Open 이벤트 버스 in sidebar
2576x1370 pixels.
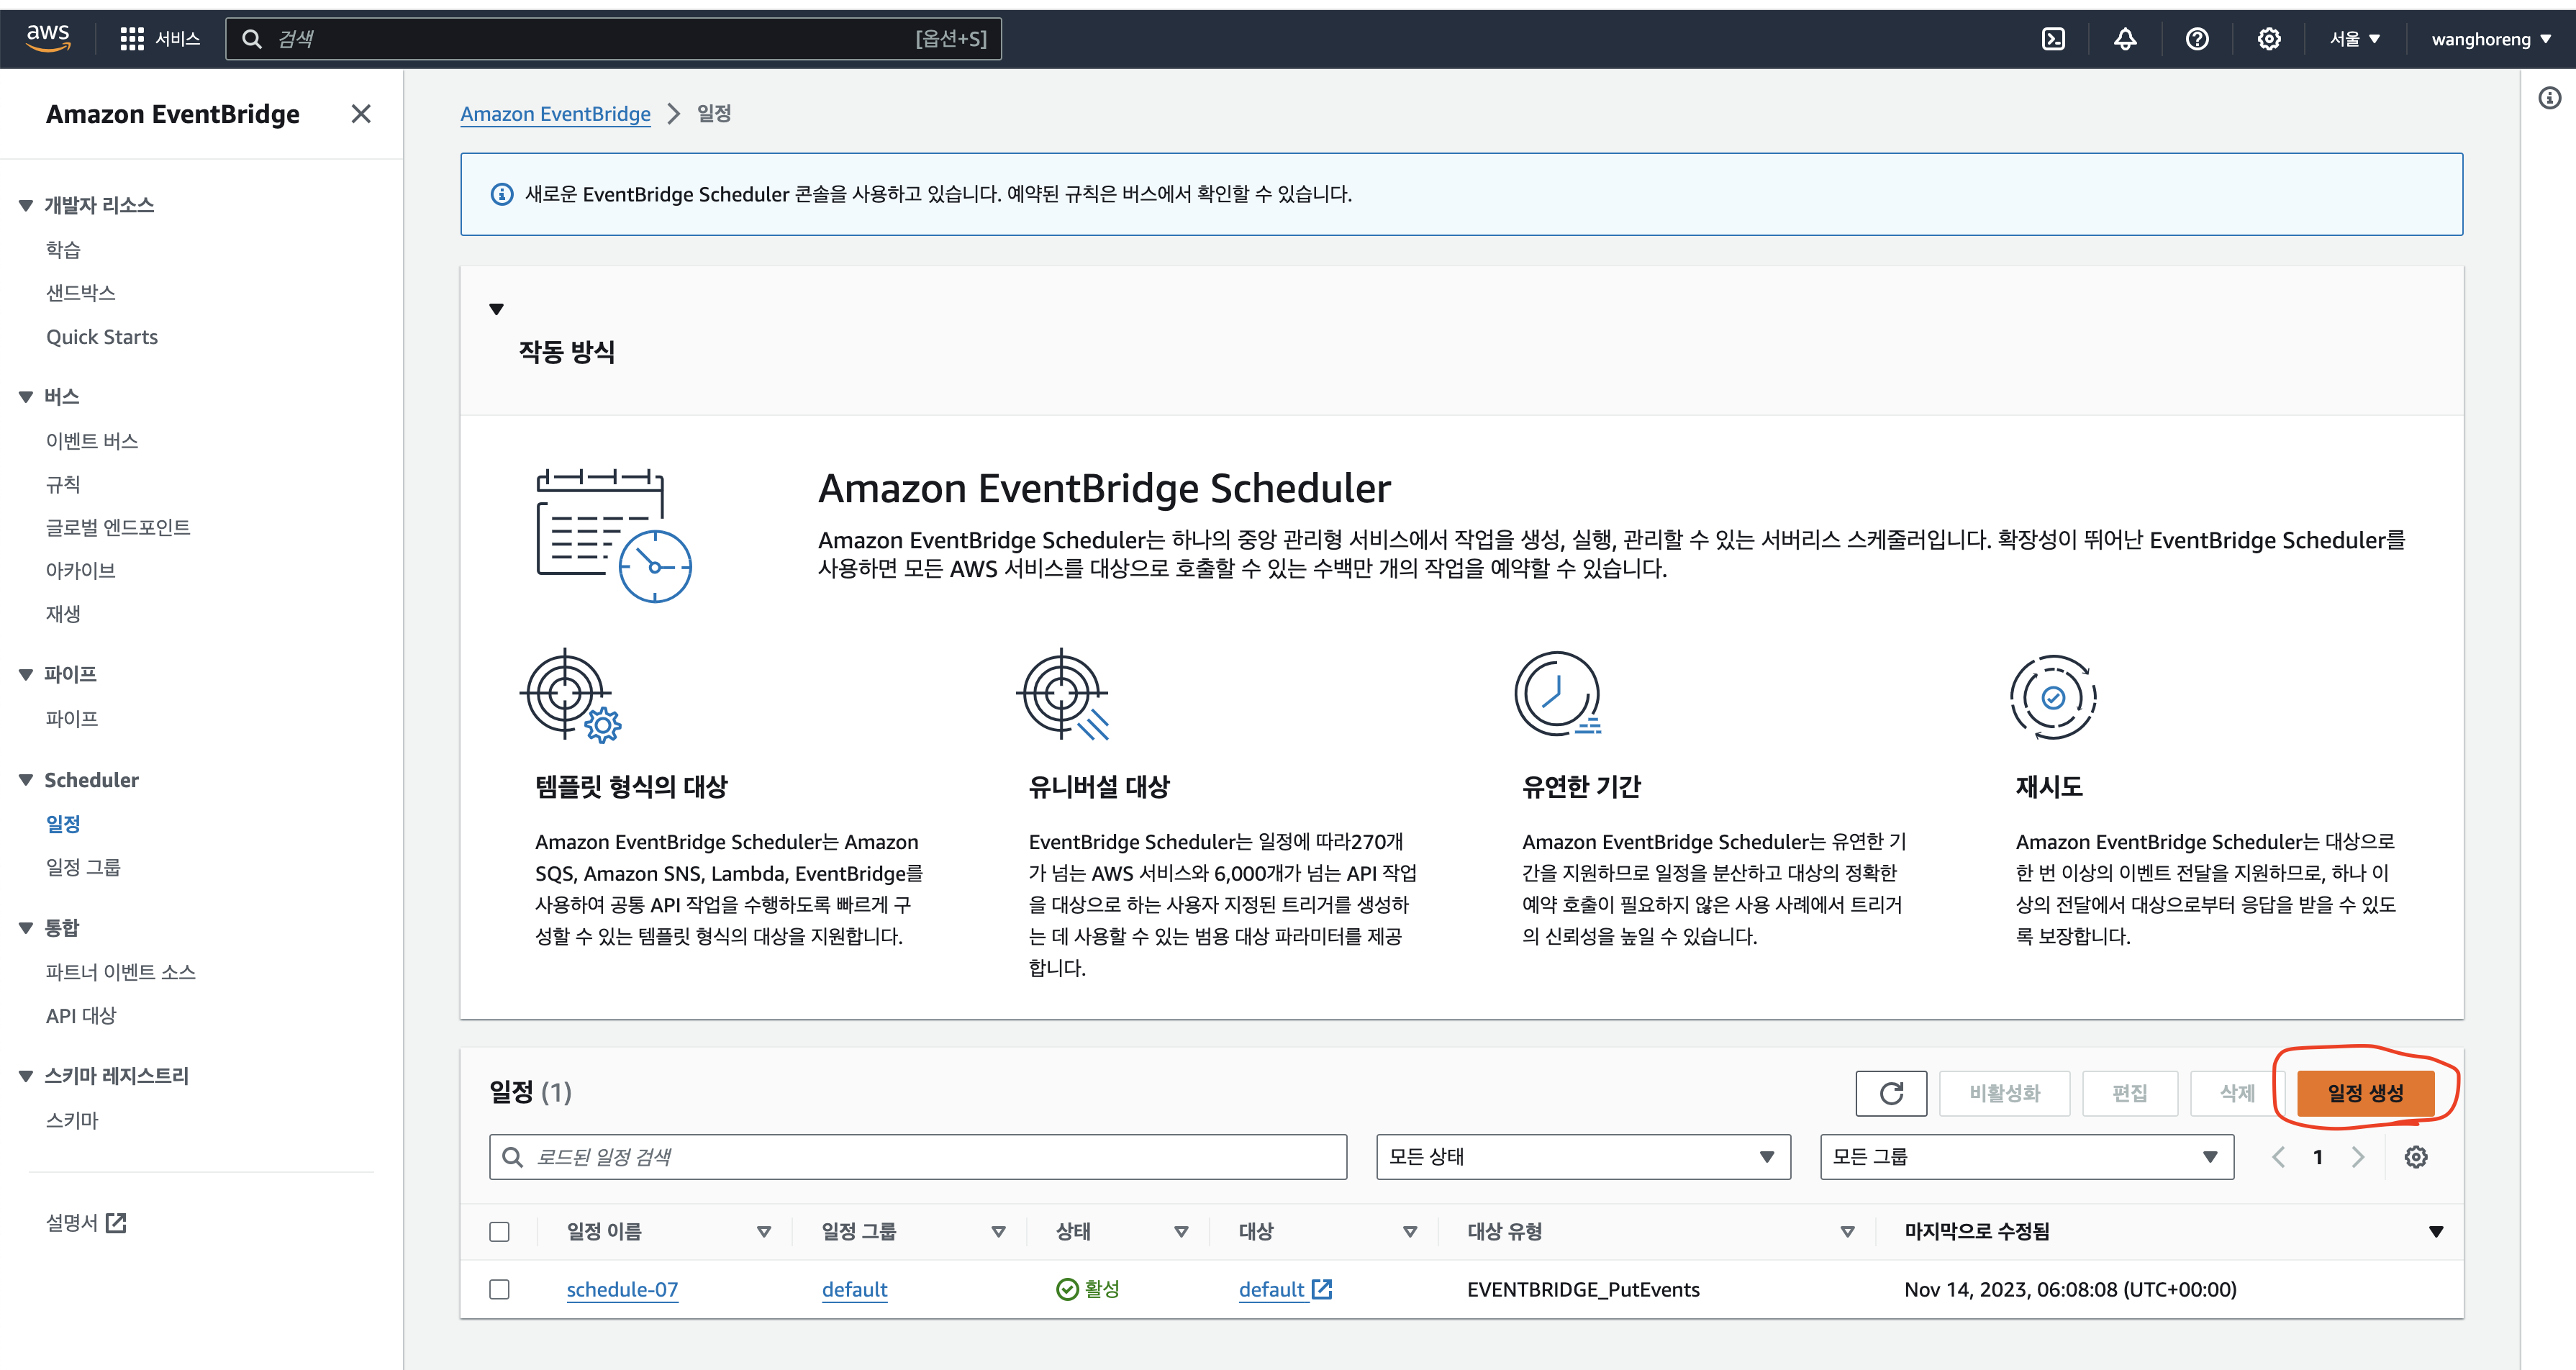(92, 441)
